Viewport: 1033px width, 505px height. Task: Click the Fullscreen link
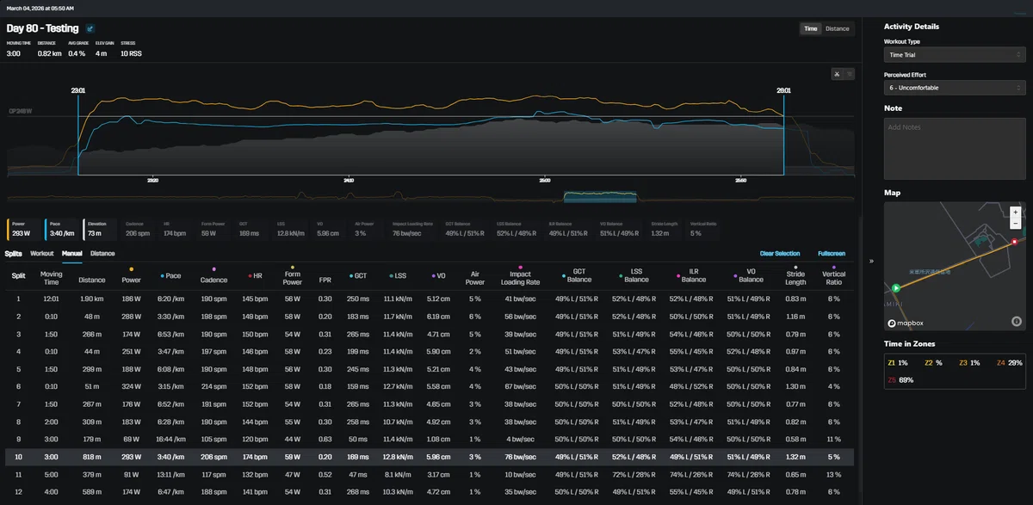pos(832,254)
